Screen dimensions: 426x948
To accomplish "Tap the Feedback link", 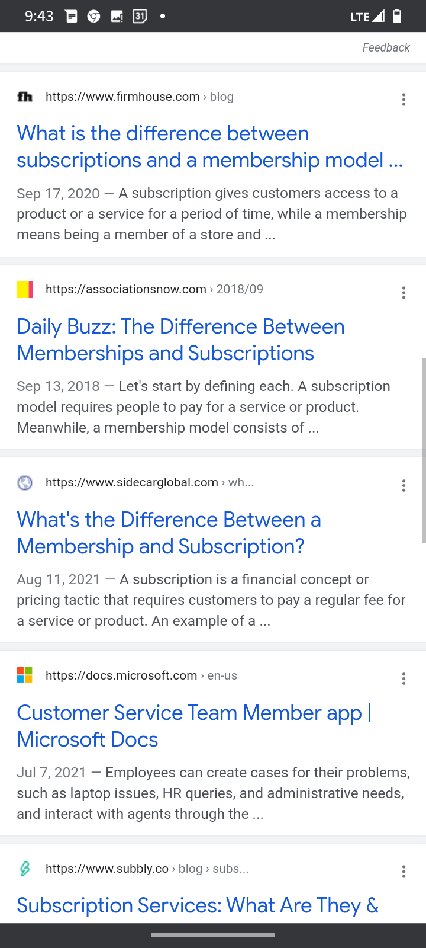I will point(386,47).
